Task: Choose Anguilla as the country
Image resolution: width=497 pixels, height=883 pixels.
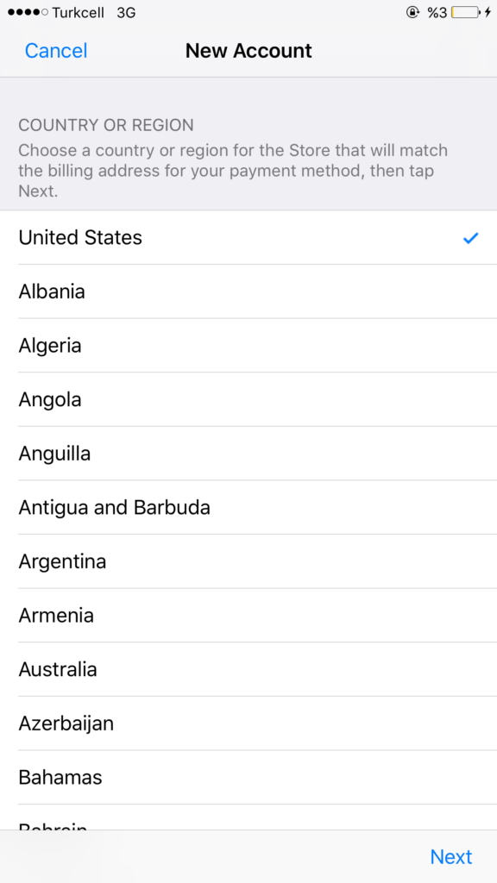Action: point(248,454)
